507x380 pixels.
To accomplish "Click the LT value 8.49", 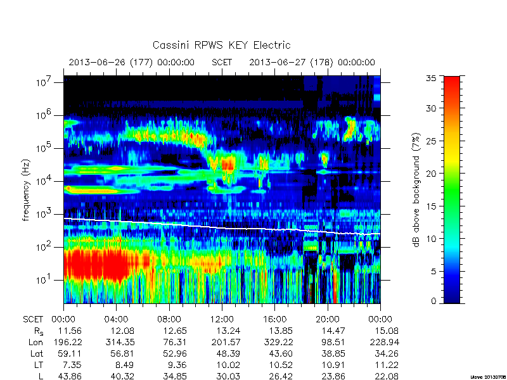I will pos(125,365).
